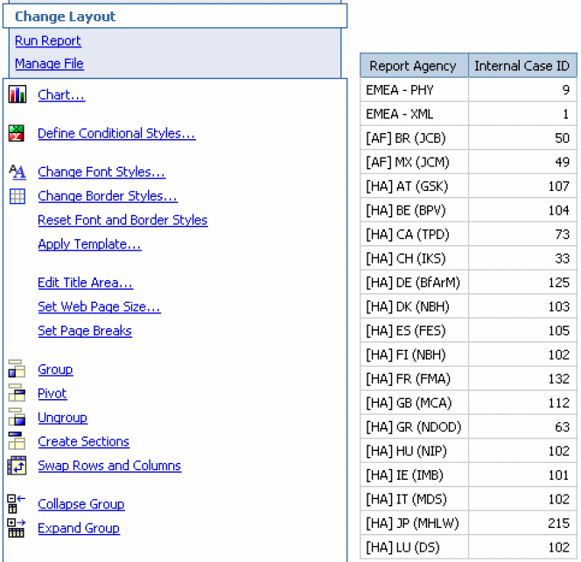This screenshot has width=581, height=562.
Task: Click the Group icon
Action: click(x=17, y=369)
